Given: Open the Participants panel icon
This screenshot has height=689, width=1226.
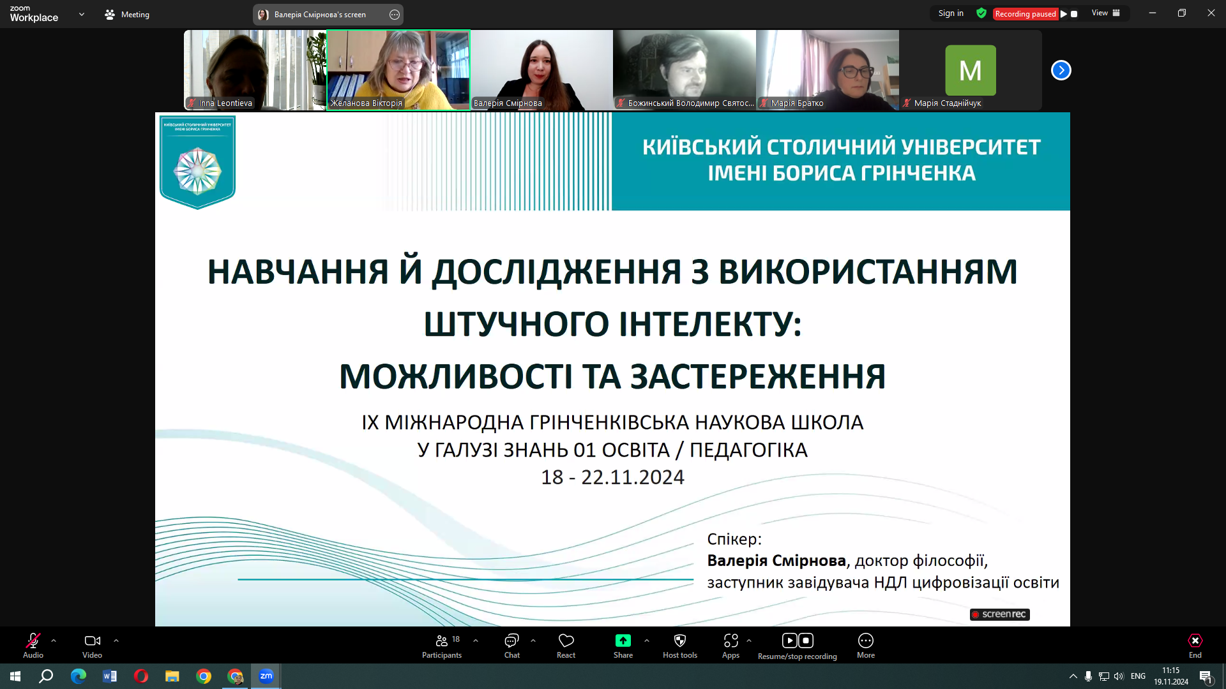Looking at the screenshot, I should click(441, 641).
